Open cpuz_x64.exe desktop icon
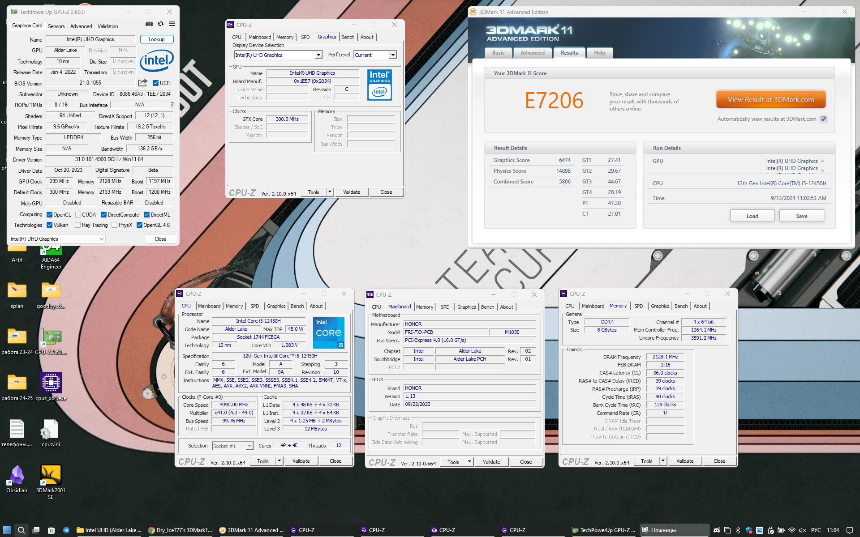This screenshot has width=860, height=537. click(x=51, y=388)
